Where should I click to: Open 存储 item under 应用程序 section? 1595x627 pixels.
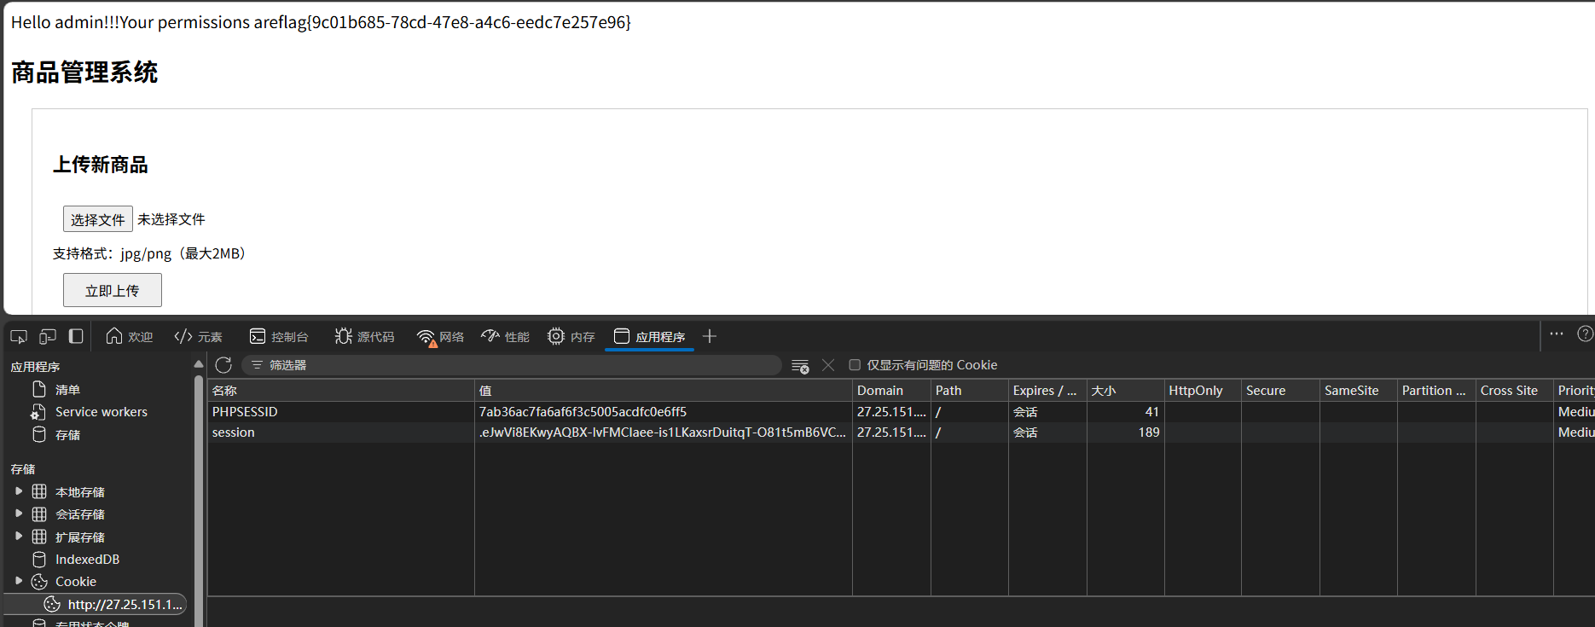[67, 434]
